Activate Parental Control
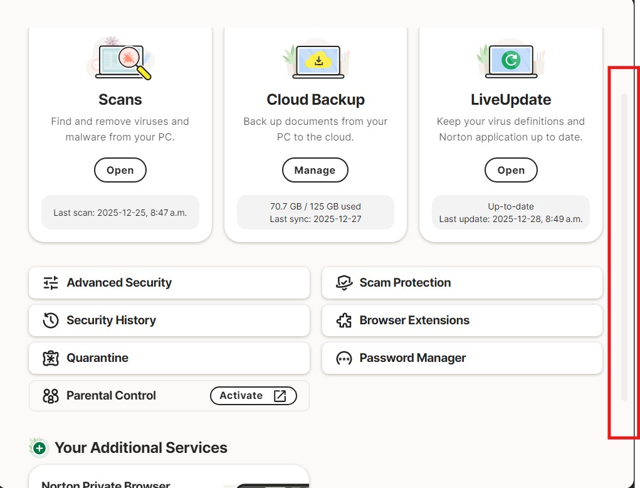This screenshot has height=488, width=640. click(x=253, y=396)
